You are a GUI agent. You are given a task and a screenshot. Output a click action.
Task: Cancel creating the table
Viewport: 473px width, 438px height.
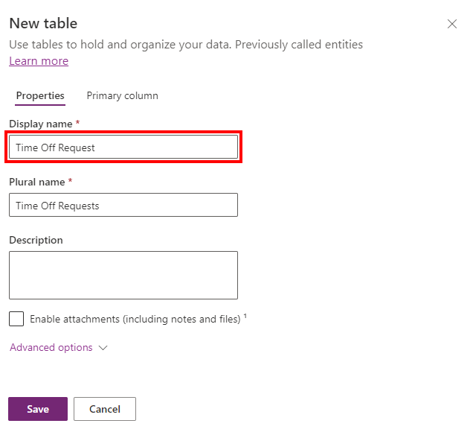coord(105,409)
